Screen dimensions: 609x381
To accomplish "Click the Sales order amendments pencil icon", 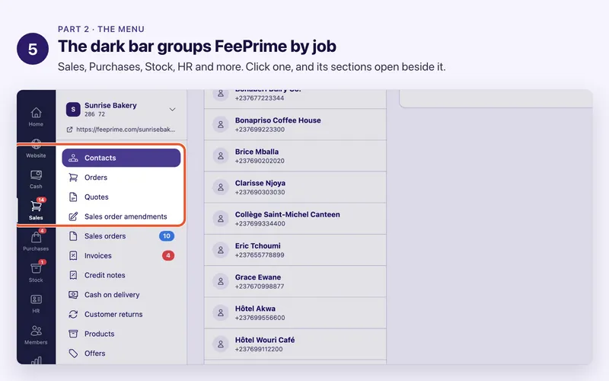I will click(73, 216).
